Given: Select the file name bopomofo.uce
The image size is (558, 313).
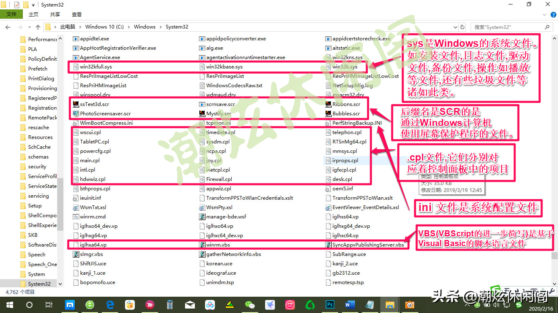Looking at the screenshot, I should coord(98,282).
